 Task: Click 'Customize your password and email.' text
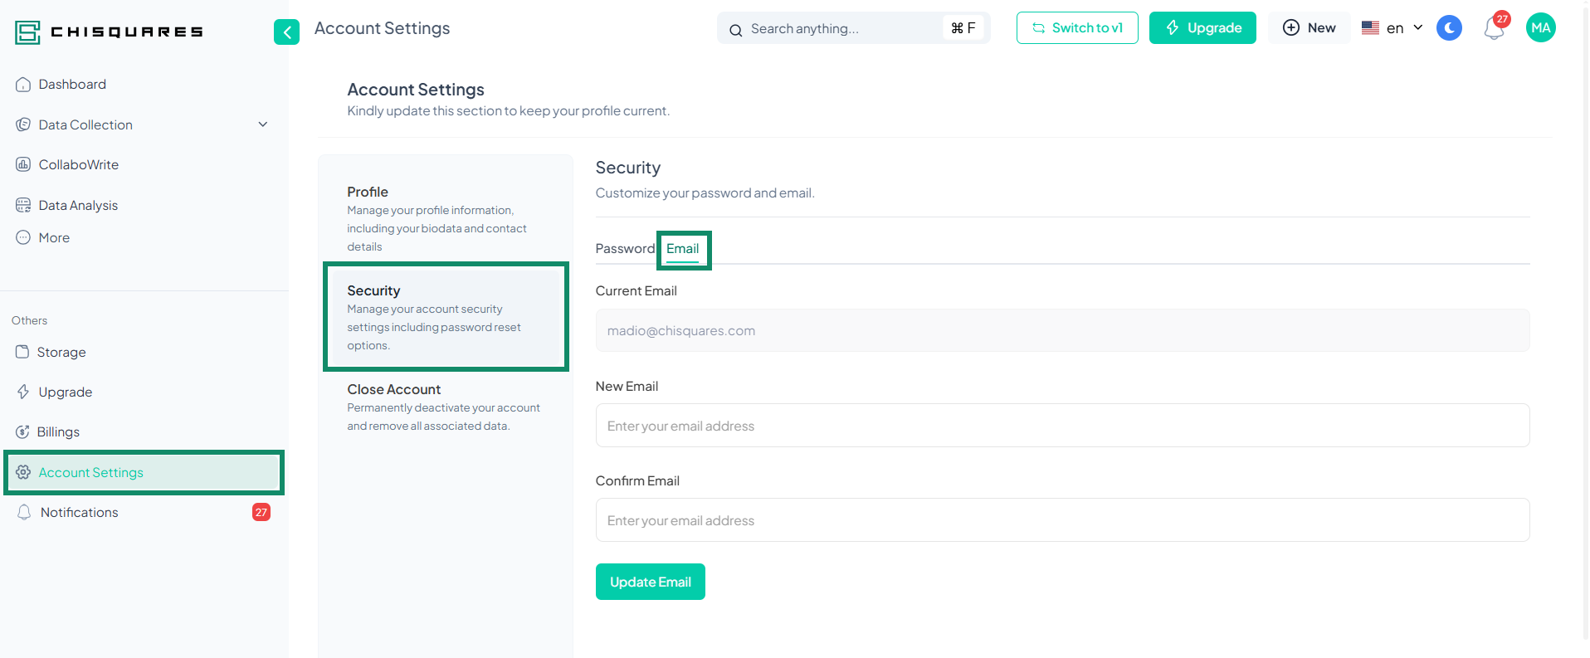705,193
